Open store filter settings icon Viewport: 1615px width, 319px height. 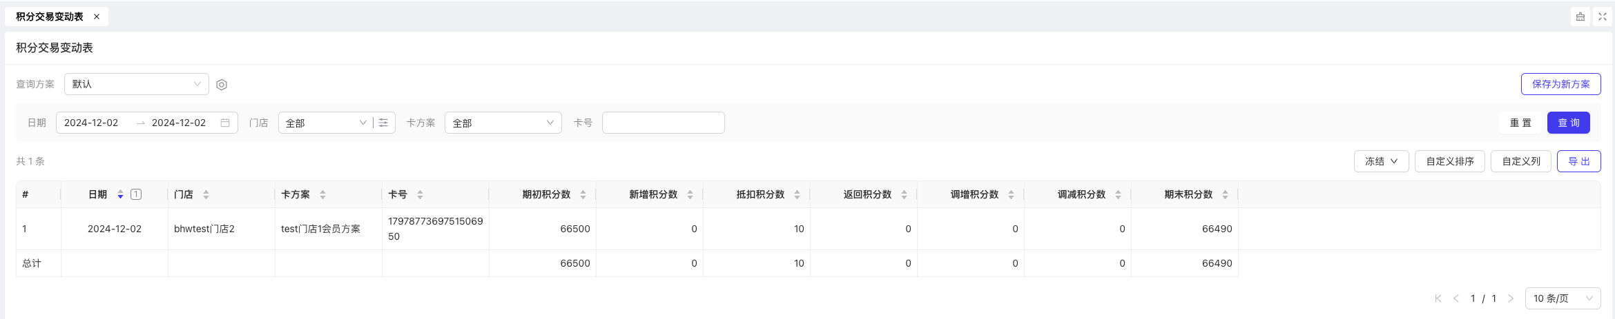click(x=383, y=123)
